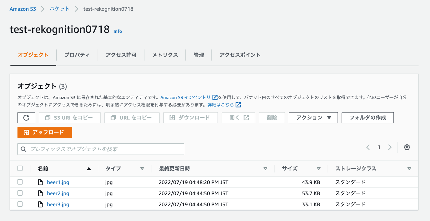Image resolution: width=430 pixels, height=221 pixels.
Task: Click size value 53.7 KB
Action: click(311, 193)
